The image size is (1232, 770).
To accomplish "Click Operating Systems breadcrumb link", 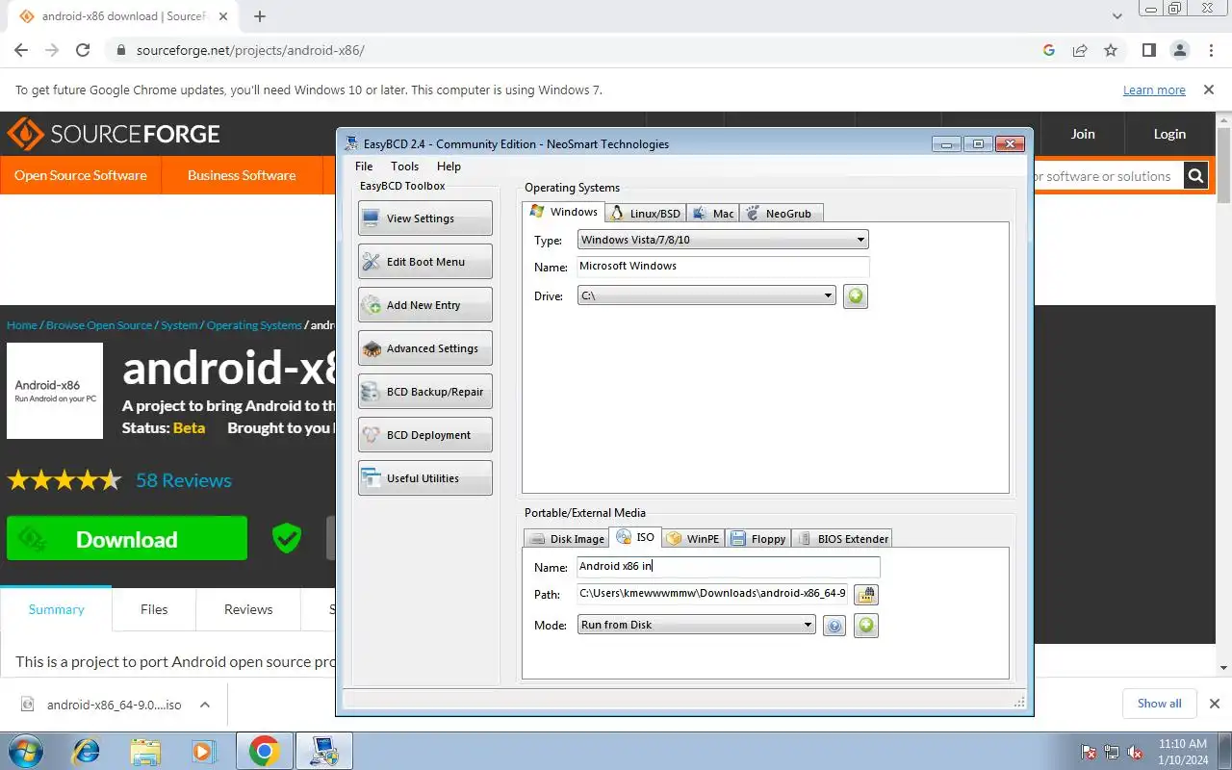I will click(x=254, y=325).
